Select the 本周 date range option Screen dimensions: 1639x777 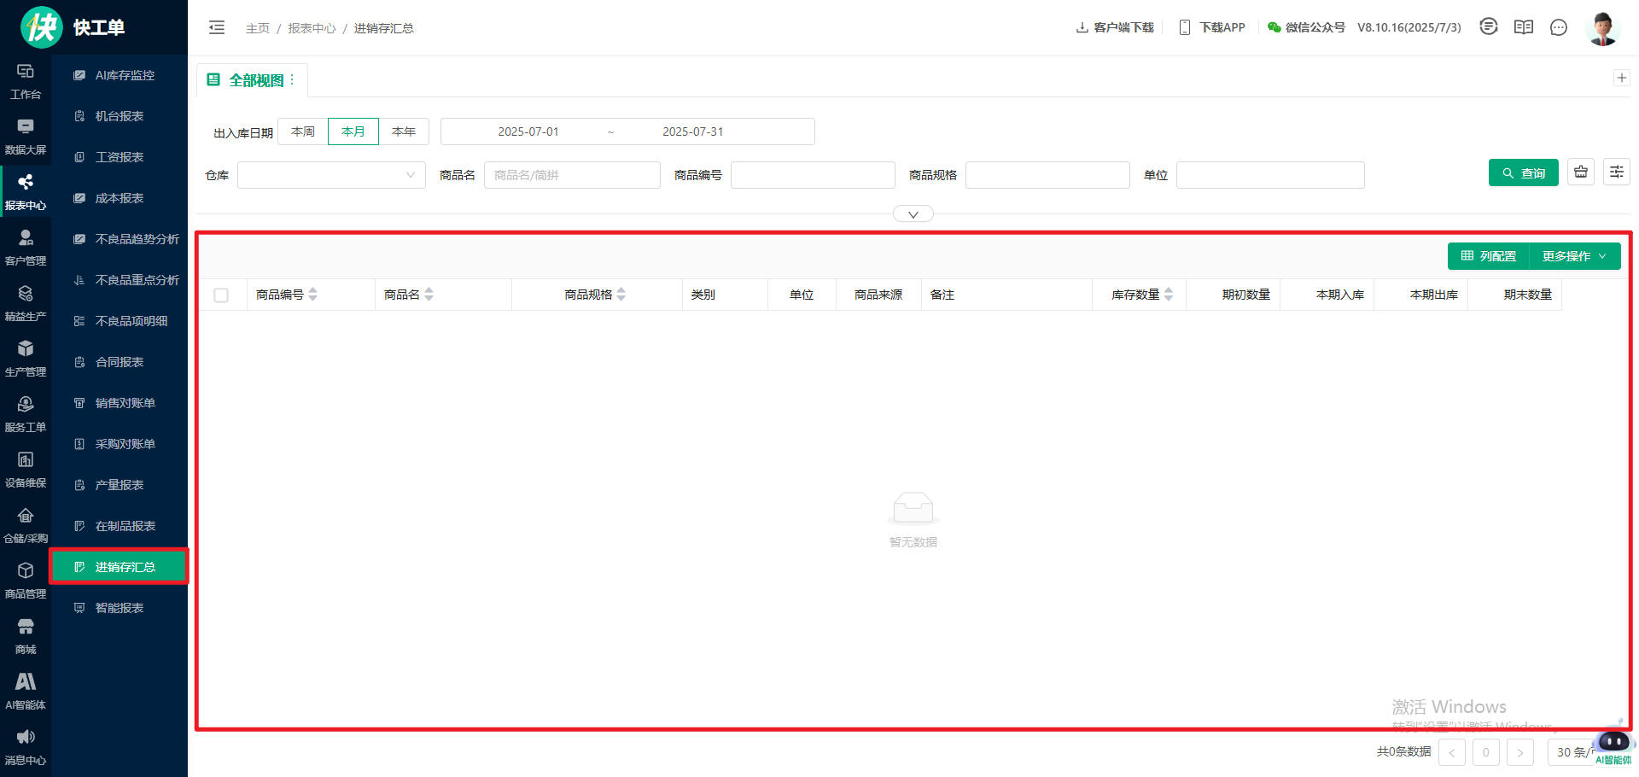(303, 131)
